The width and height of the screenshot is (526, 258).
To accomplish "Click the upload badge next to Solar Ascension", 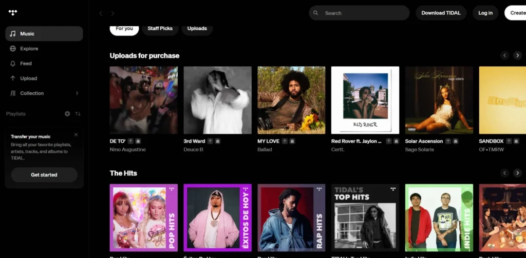I will pos(448,142).
